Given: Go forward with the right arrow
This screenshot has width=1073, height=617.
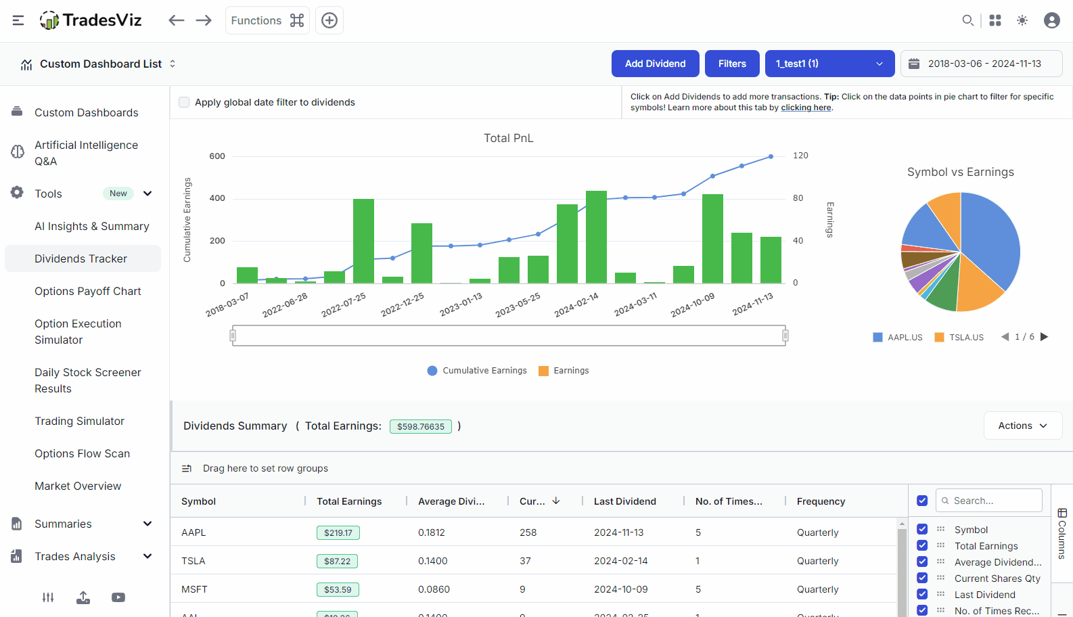Looking at the screenshot, I should click(204, 20).
